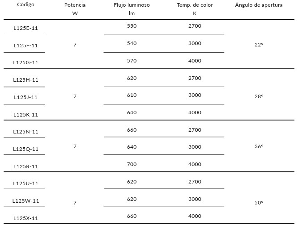Select product code L125K-11
Screen dimensions: 298x229
26,115
